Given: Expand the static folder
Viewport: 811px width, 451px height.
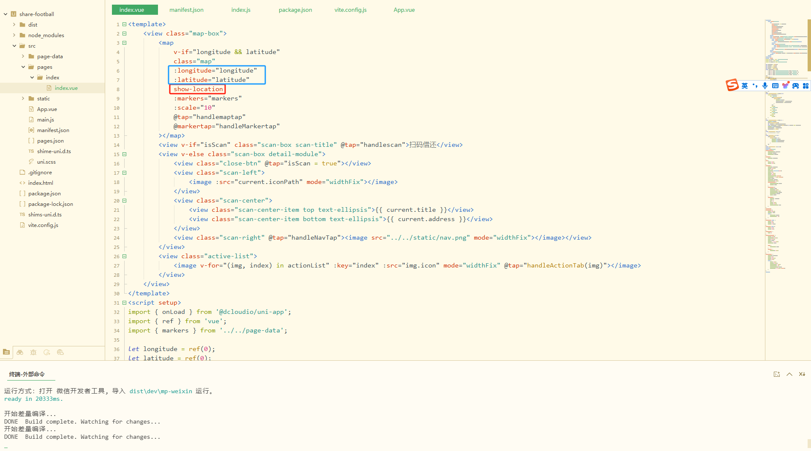Looking at the screenshot, I should pyautogui.click(x=23, y=98).
